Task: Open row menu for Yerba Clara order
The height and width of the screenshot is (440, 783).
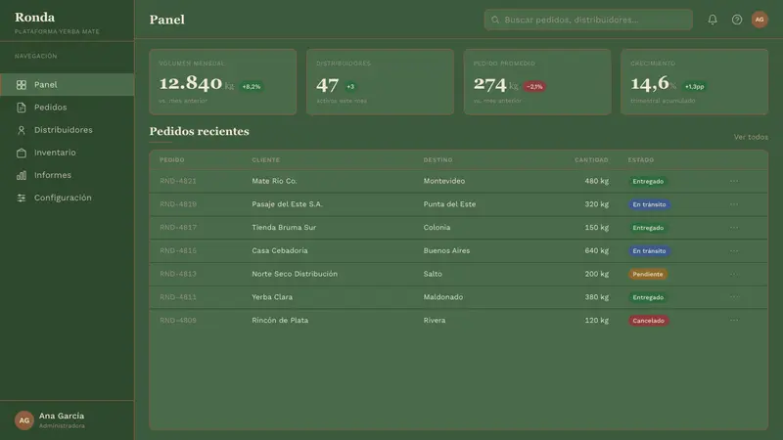Action: pyautogui.click(x=733, y=297)
